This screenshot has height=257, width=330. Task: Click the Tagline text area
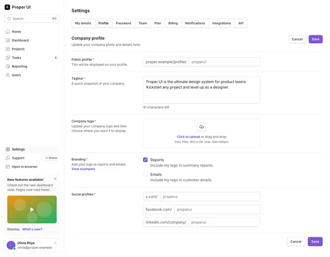pyautogui.click(x=202, y=90)
